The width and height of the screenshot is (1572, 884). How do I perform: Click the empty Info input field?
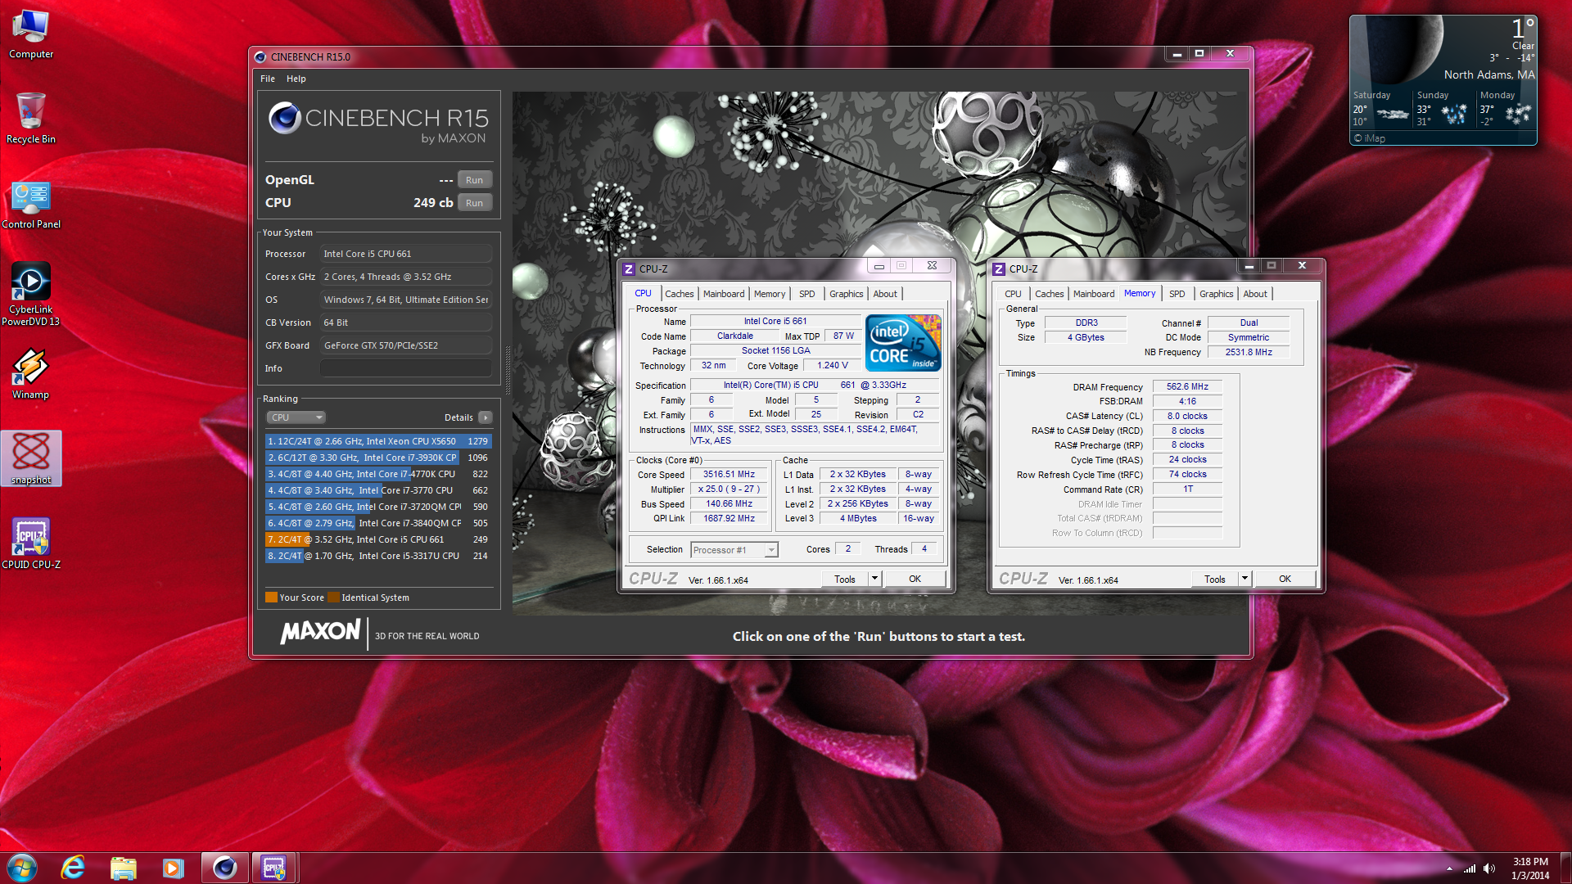pyautogui.click(x=406, y=368)
